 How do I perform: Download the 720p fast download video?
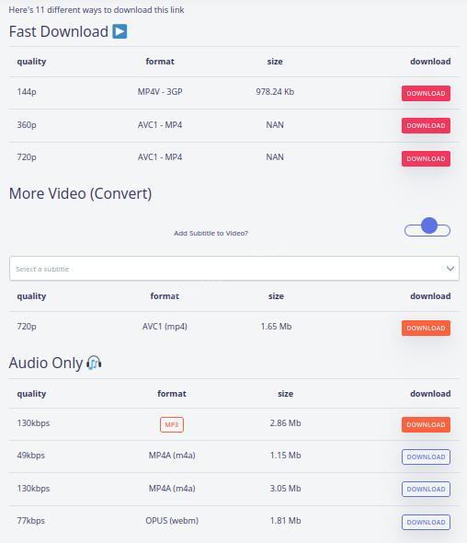pyautogui.click(x=426, y=158)
